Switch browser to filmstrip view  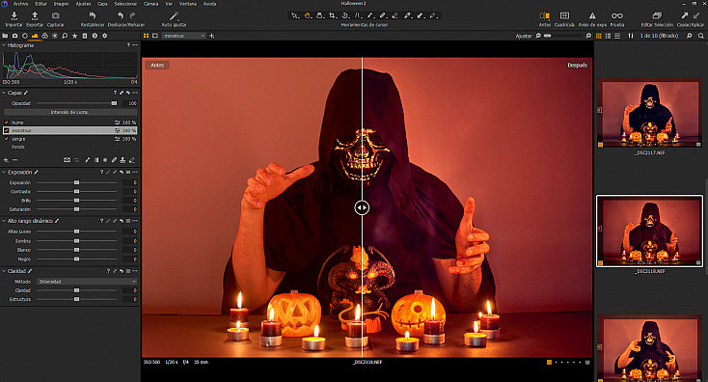[x=616, y=36]
